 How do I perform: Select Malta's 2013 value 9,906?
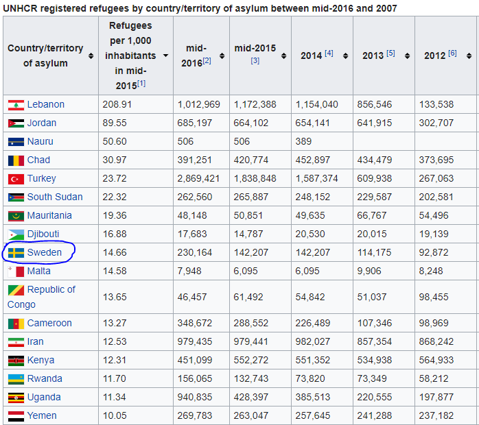pyautogui.click(x=369, y=271)
